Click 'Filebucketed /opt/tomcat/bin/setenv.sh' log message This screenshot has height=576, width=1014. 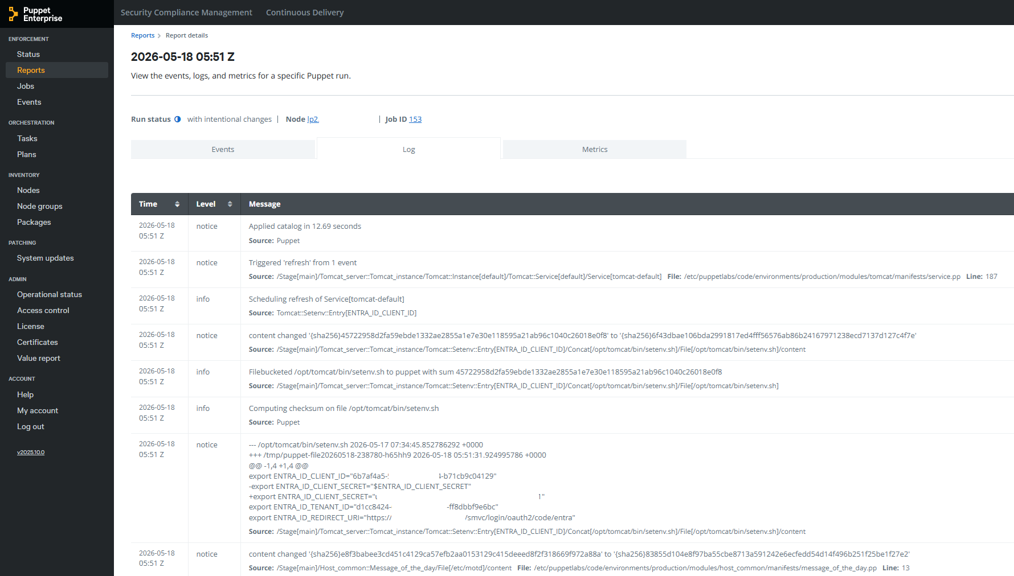click(485, 372)
